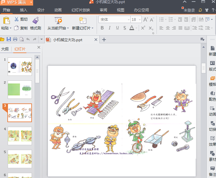The width and height of the screenshot is (216, 178).
Task: Save the presentation with disk icon
Action: pos(9,39)
